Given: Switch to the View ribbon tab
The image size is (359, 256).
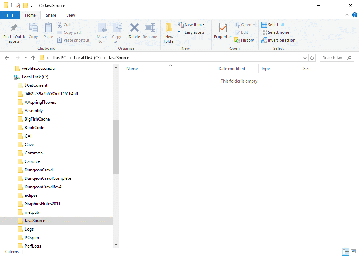Looking at the screenshot, I should pos(71,15).
